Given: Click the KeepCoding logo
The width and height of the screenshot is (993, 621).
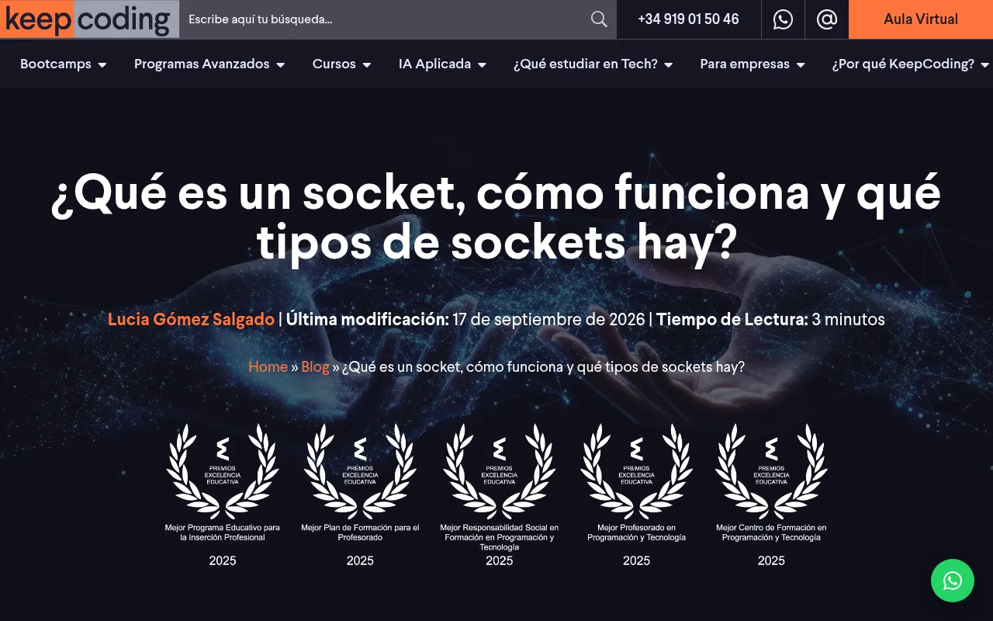Looking at the screenshot, I should [x=88, y=19].
